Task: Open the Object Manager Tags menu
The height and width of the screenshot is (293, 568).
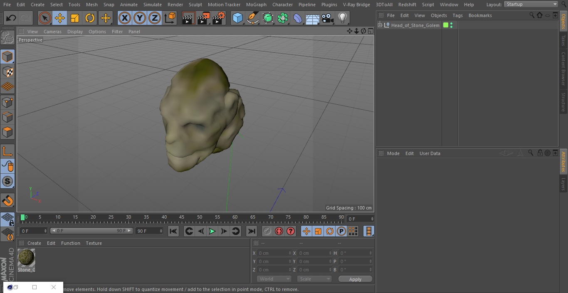Action: point(457,15)
